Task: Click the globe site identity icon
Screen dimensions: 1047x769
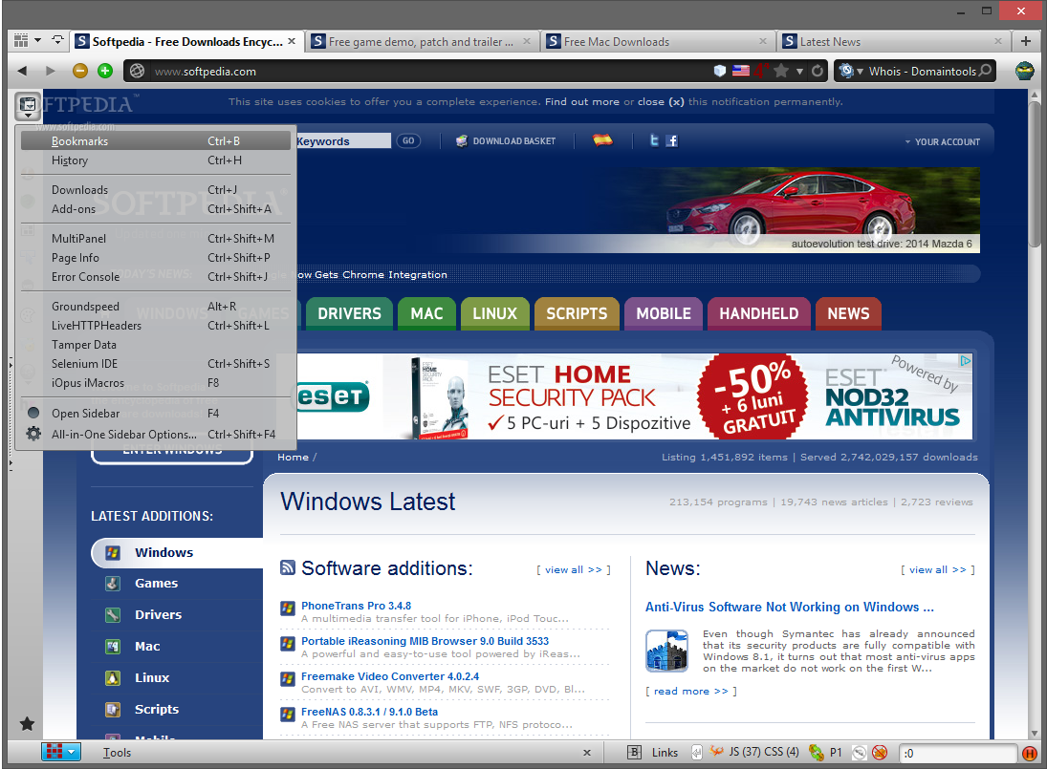Action: pos(137,71)
